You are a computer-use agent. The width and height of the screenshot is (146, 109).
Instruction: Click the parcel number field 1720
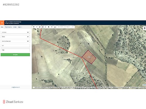(x=15, y=50)
